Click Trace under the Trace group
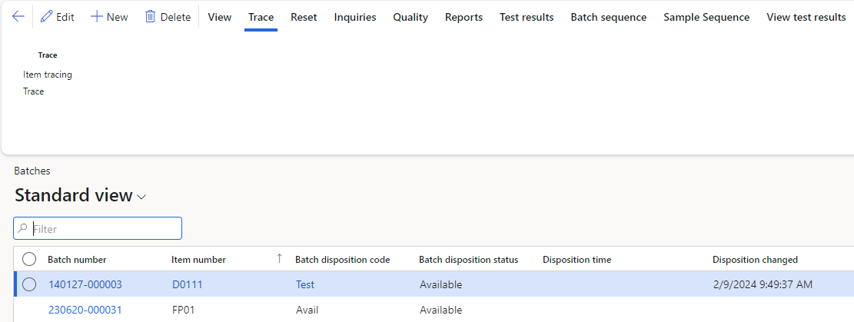 [x=33, y=91]
